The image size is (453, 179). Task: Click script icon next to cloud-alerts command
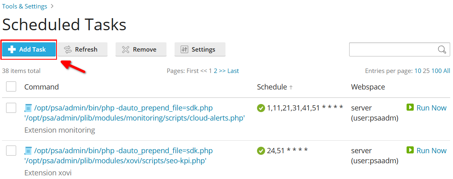[x=28, y=108]
